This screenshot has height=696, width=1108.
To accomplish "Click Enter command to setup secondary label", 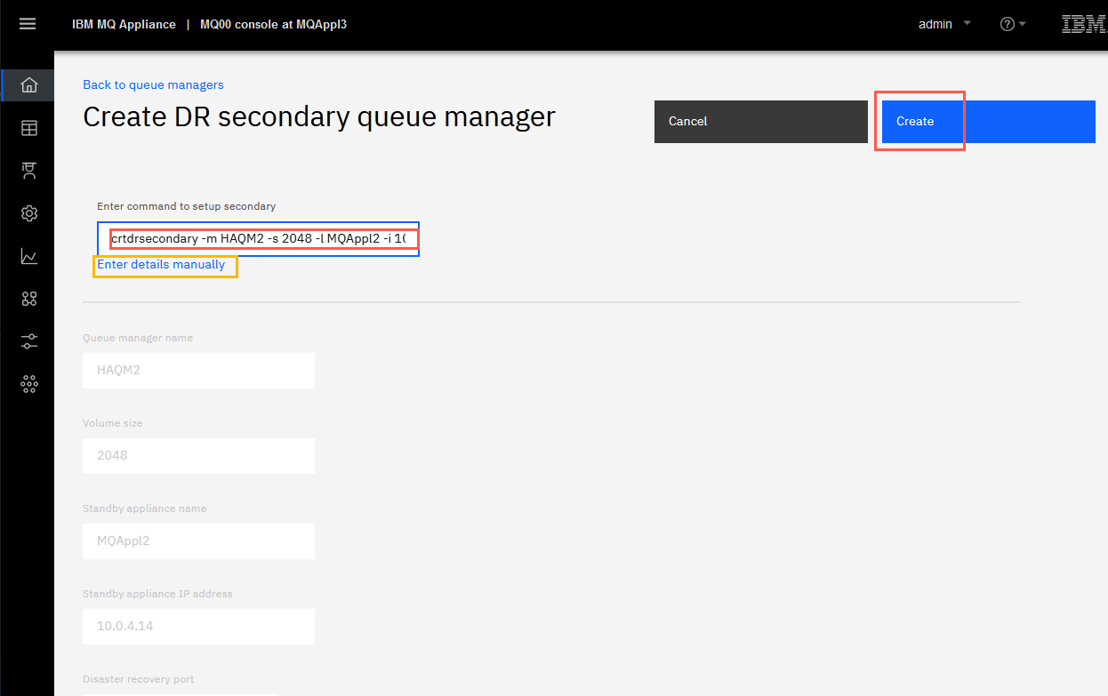I will pyautogui.click(x=187, y=206).
